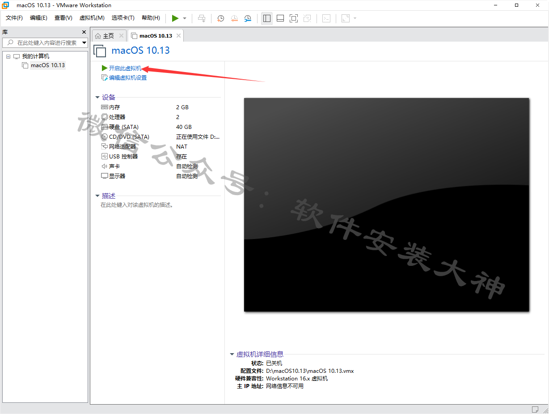Click the 内存 device row
Image resolution: width=549 pixels, height=414 pixels.
[x=160, y=107]
